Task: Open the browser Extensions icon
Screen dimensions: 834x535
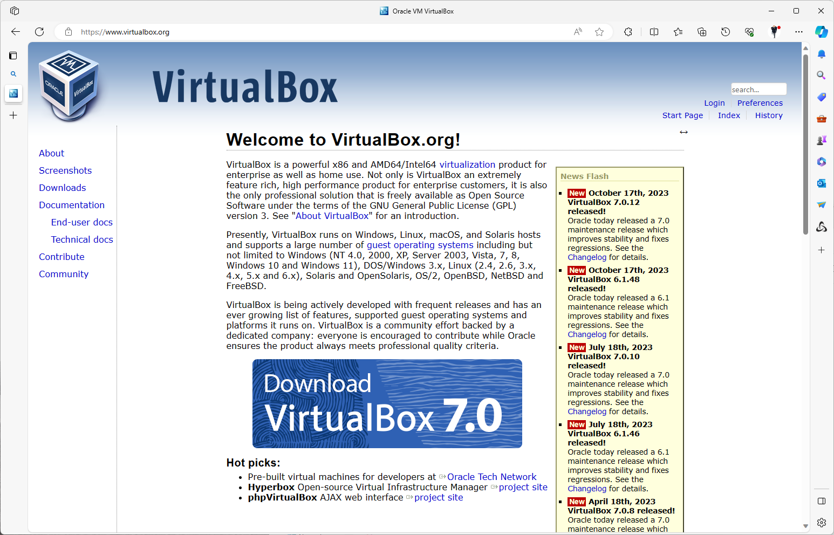Action: [628, 32]
